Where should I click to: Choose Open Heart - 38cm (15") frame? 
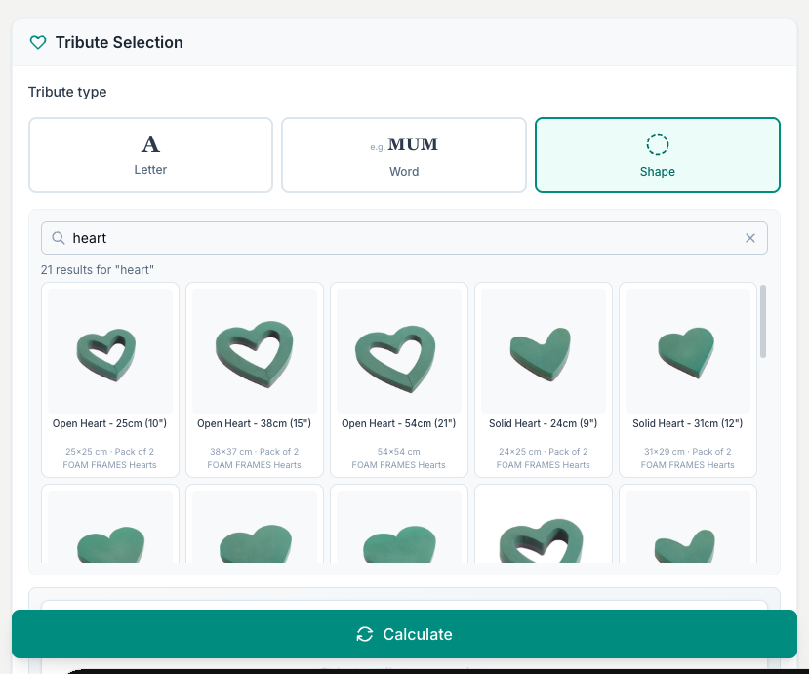255,379
